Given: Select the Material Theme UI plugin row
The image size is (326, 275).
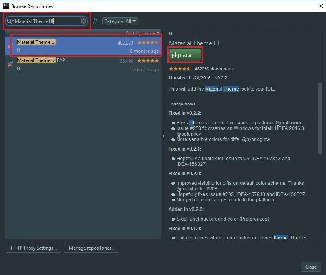Looking at the screenshot, I should (83, 46).
